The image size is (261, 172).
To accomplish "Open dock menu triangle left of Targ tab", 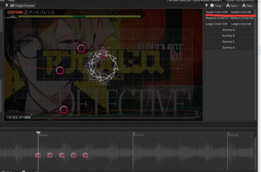I will pos(206,6).
